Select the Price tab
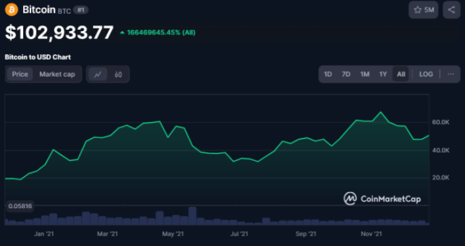The height and width of the screenshot is (246, 465). click(x=20, y=74)
